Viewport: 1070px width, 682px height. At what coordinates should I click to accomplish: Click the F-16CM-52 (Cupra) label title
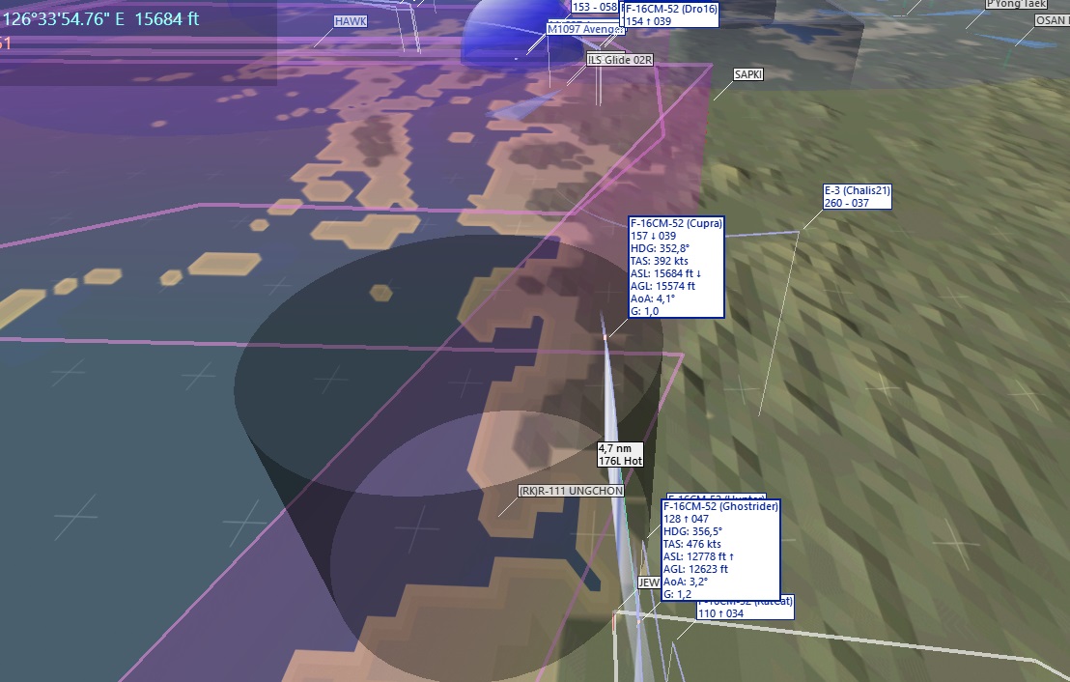tap(676, 223)
